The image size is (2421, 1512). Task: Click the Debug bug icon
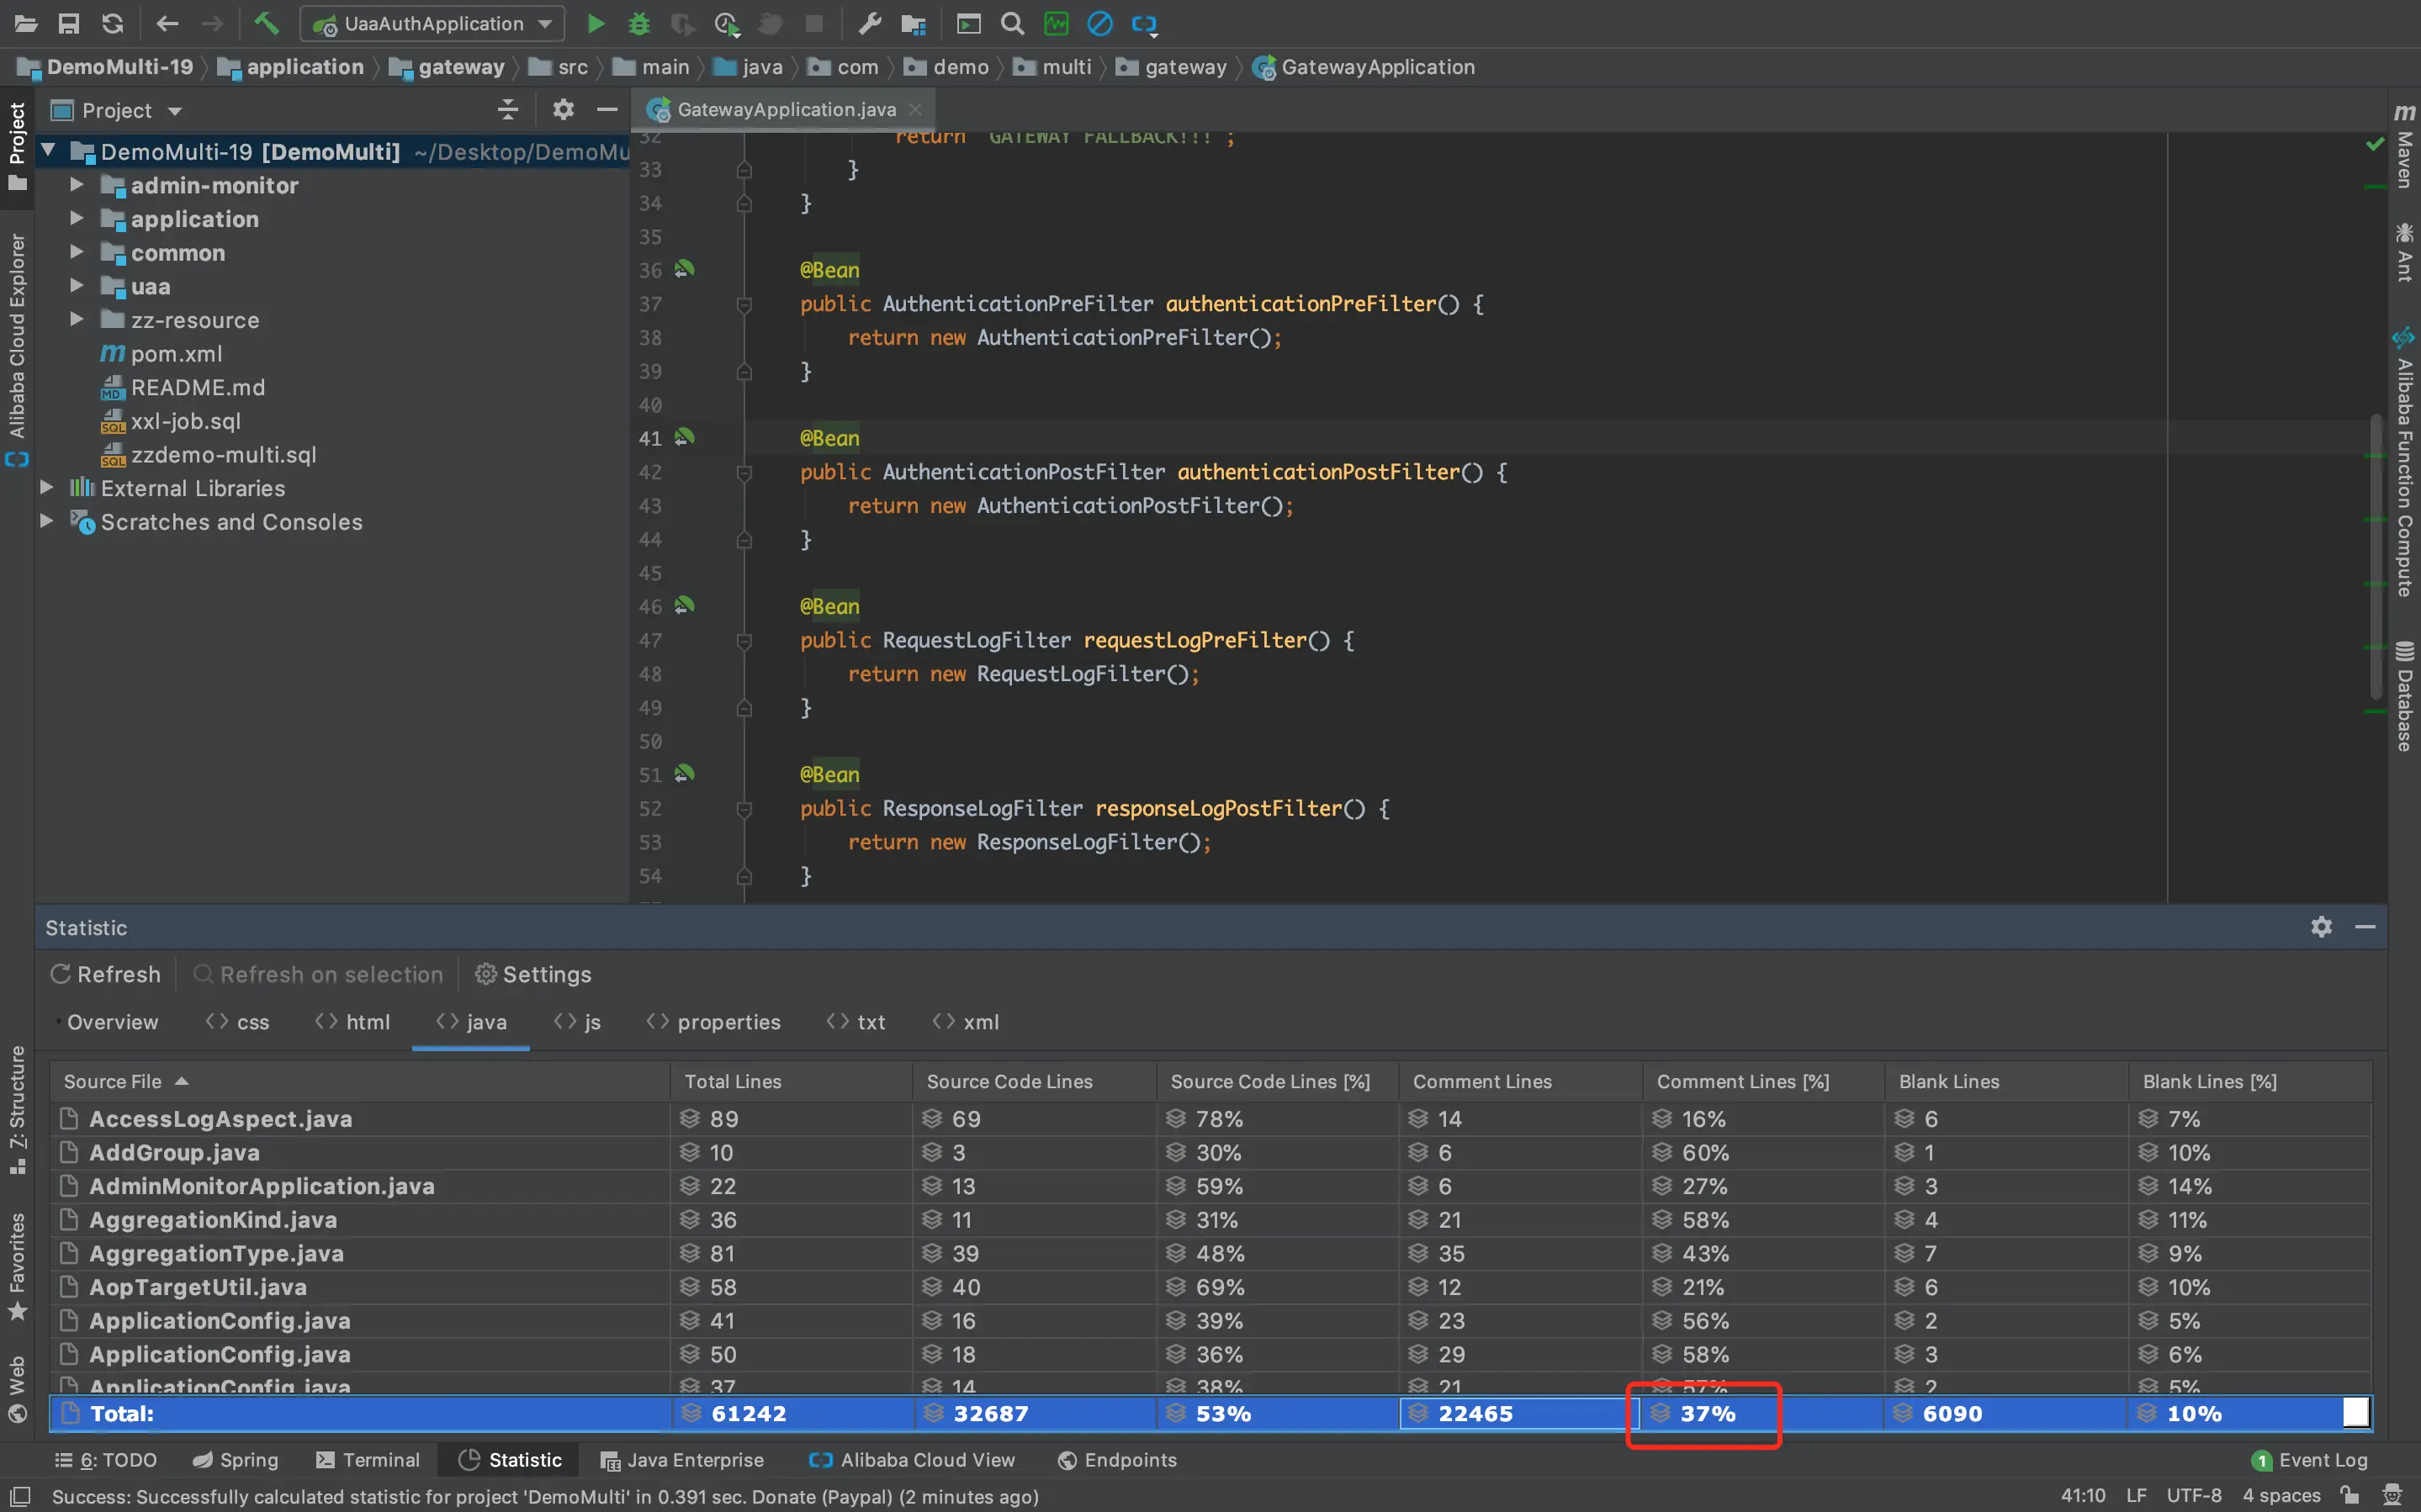[x=639, y=23]
